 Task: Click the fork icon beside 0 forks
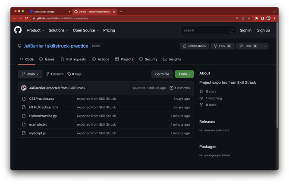click(x=201, y=105)
